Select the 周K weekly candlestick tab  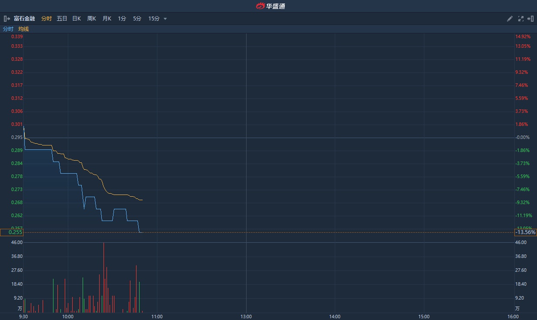(x=92, y=19)
